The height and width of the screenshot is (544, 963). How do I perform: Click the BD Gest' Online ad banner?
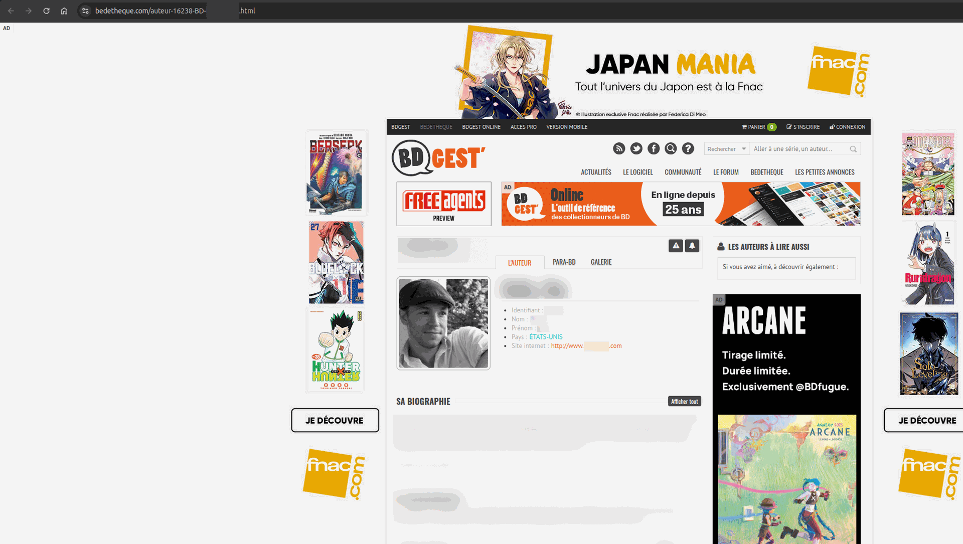click(681, 204)
